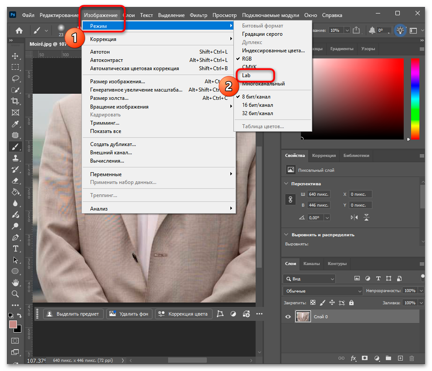
Task: Click the Home button in options bar
Action: coord(19,31)
